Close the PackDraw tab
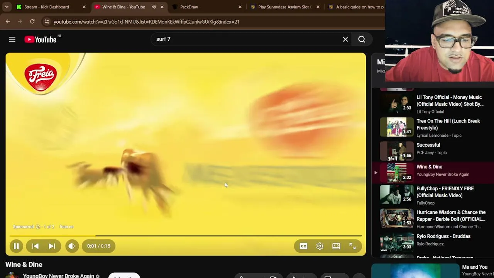This screenshot has width=494, height=278. [x=240, y=7]
